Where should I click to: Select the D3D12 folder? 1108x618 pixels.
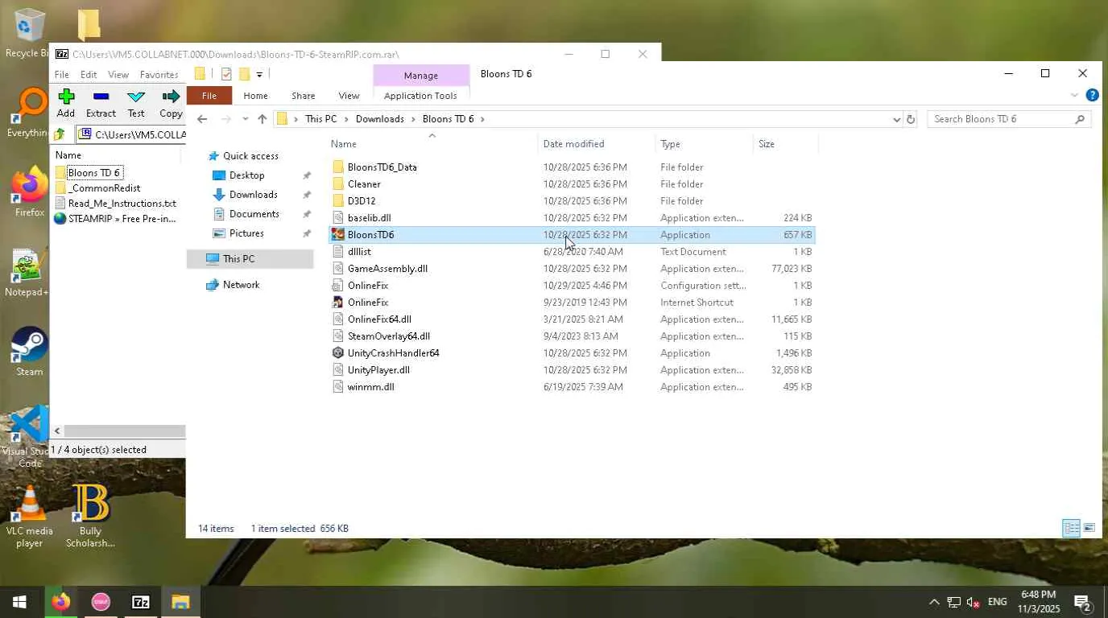572,201
